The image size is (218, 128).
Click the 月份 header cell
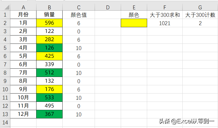coord(23,15)
